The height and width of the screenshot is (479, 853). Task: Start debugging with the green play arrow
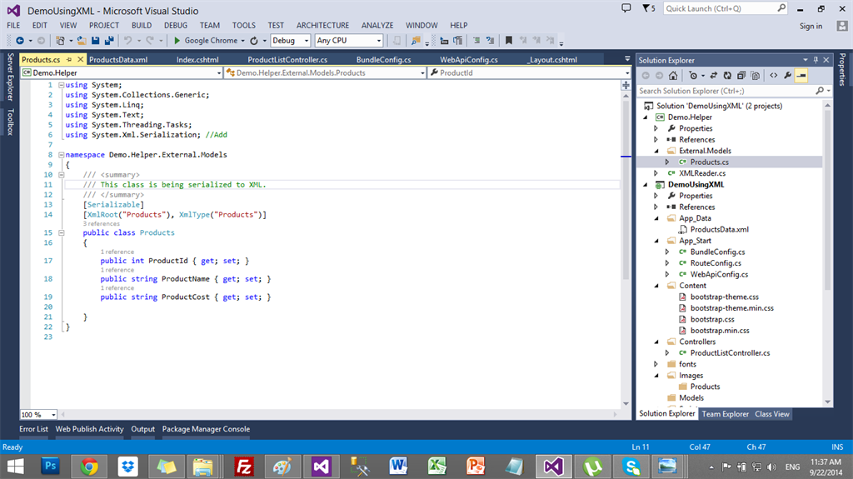[x=177, y=40]
